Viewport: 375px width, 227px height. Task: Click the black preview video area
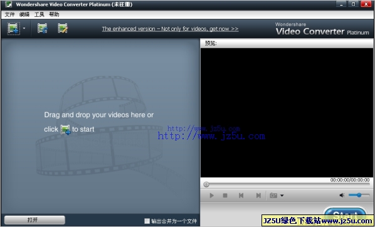(287, 112)
